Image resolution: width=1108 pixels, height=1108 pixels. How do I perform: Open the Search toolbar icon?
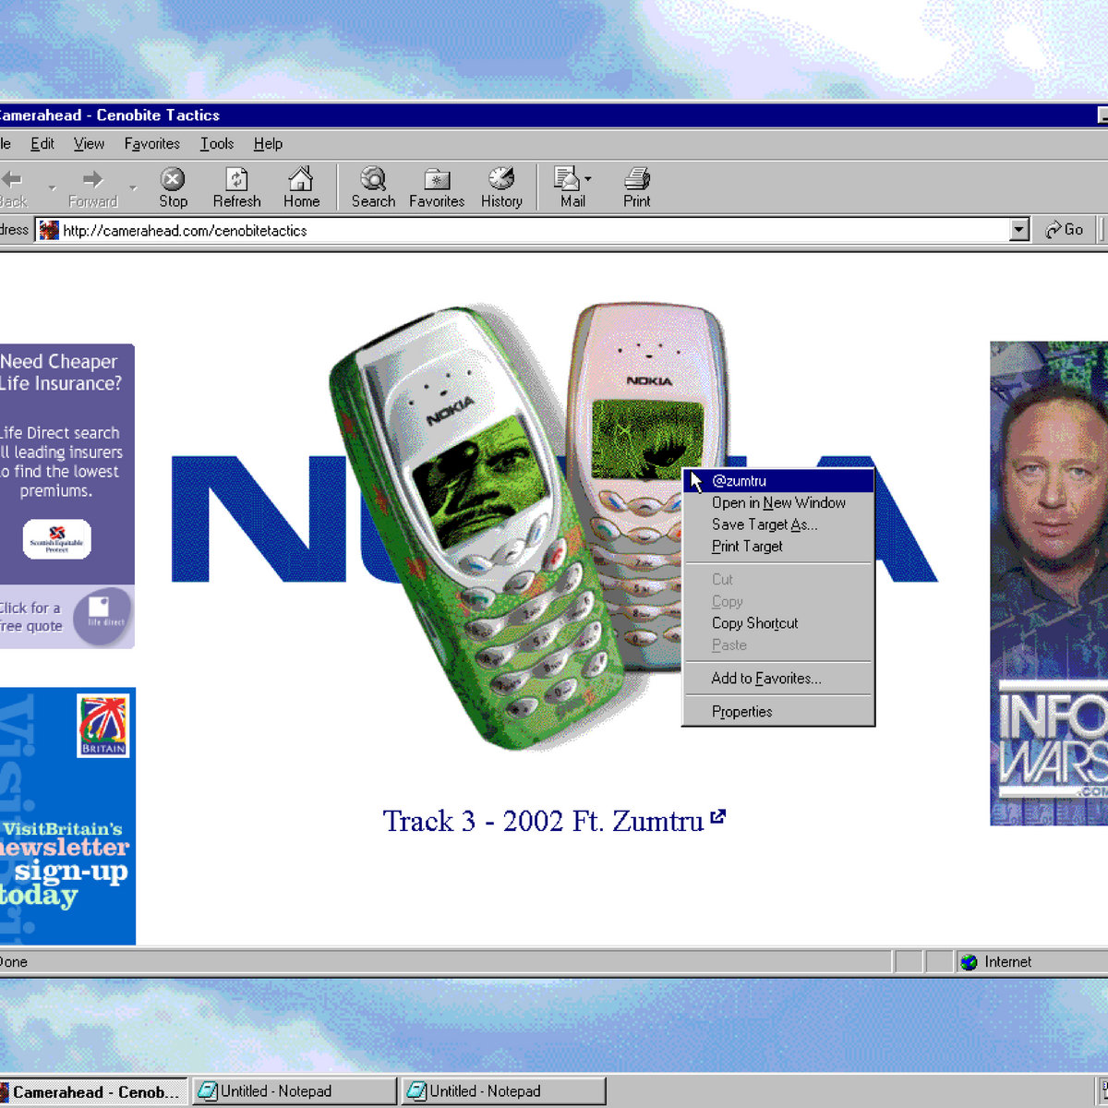[373, 179]
